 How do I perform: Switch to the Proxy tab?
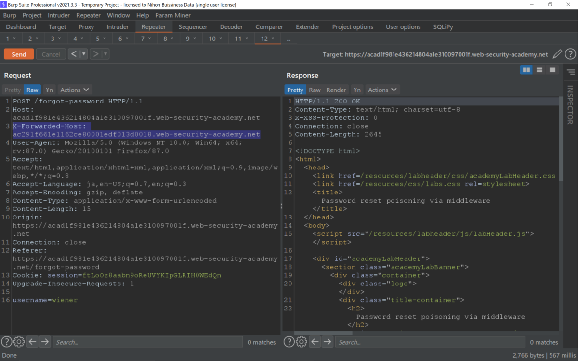86,27
